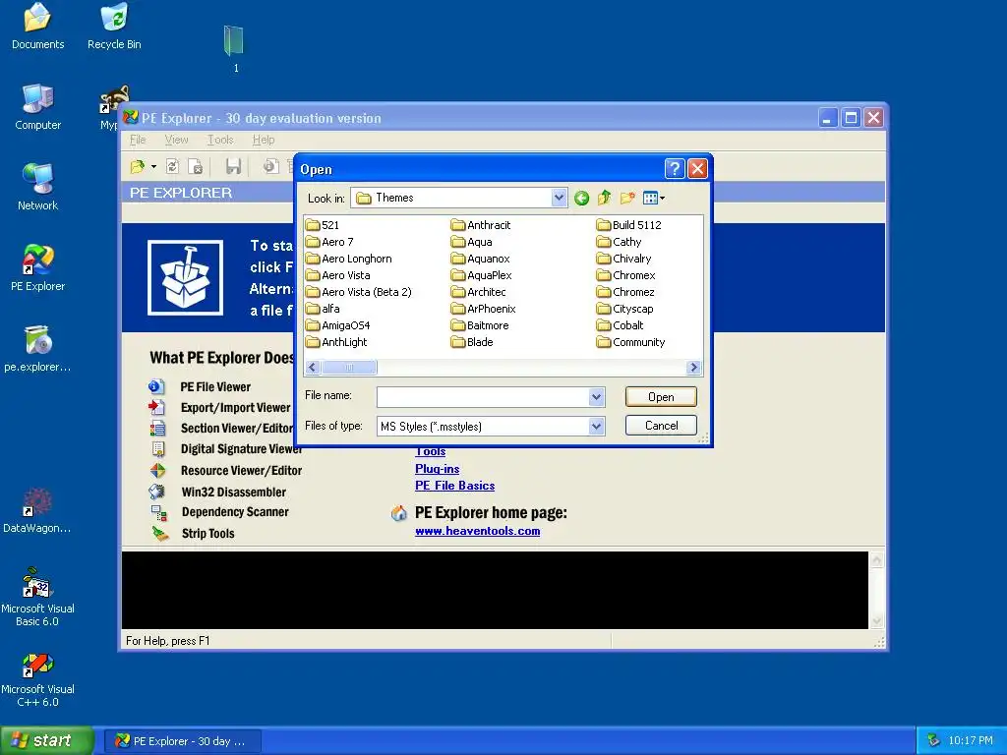Viewport: 1007px width, 755px height.
Task: Select the AmigaOS4 folder
Action: [338, 325]
